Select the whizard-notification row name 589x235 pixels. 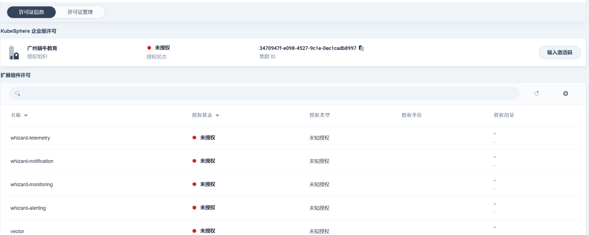32,161
